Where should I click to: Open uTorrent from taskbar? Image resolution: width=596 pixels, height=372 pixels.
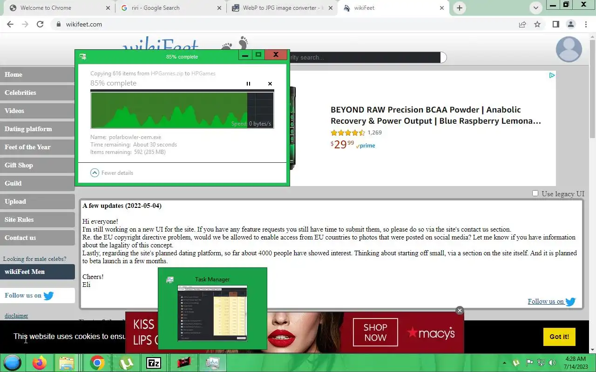[126, 363]
